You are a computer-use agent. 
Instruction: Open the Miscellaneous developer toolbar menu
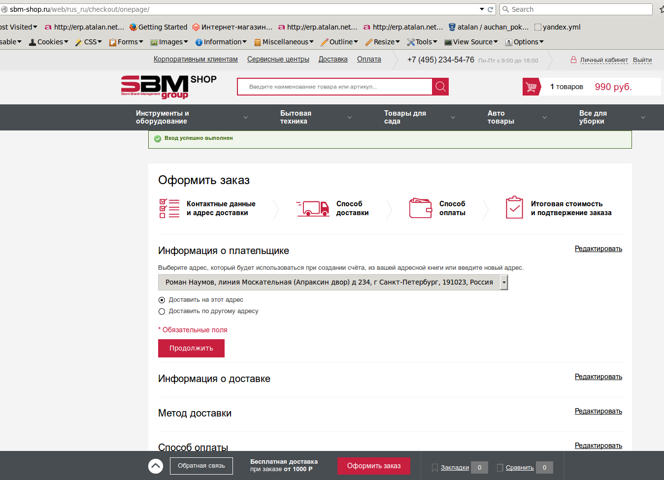coord(284,42)
